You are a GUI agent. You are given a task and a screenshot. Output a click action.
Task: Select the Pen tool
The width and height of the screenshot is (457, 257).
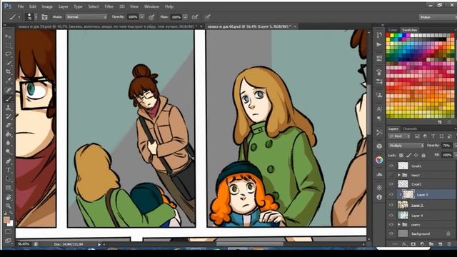pyautogui.click(x=8, y=161)
